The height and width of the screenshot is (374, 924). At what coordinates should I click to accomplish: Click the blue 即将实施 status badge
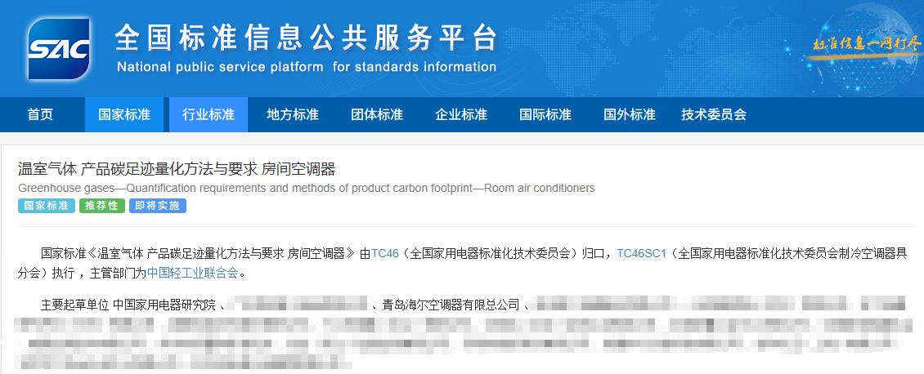click(157, 206)
